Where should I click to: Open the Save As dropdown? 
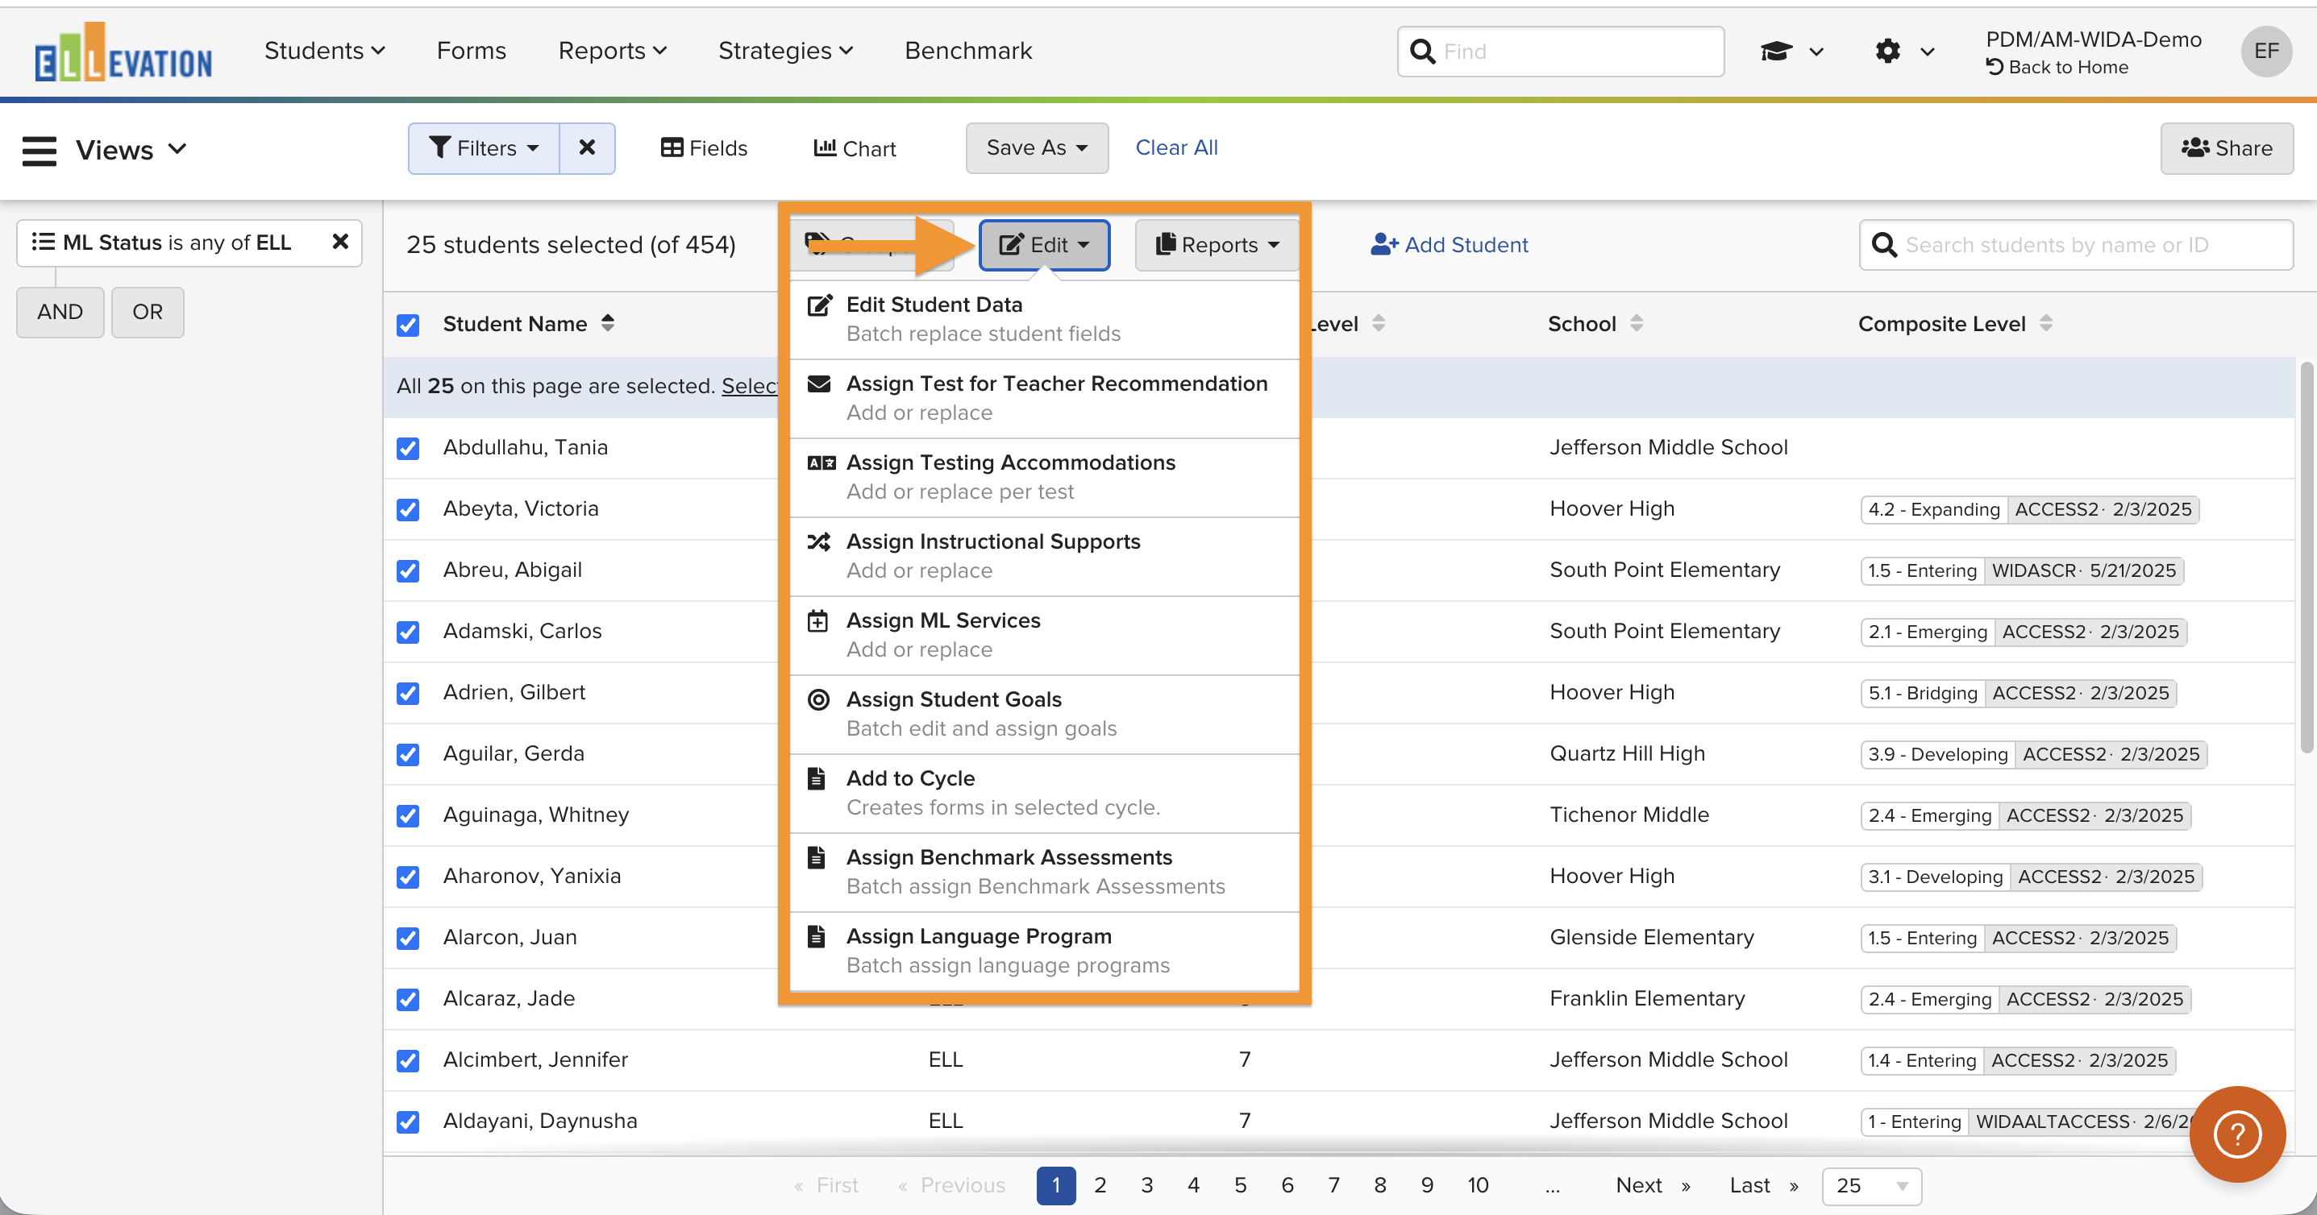pos(1037,147)
